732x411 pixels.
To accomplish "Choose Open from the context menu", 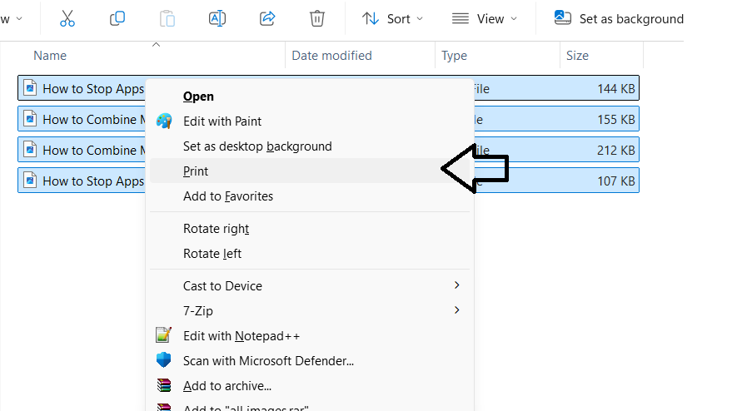I will click(x=310, y=97).
